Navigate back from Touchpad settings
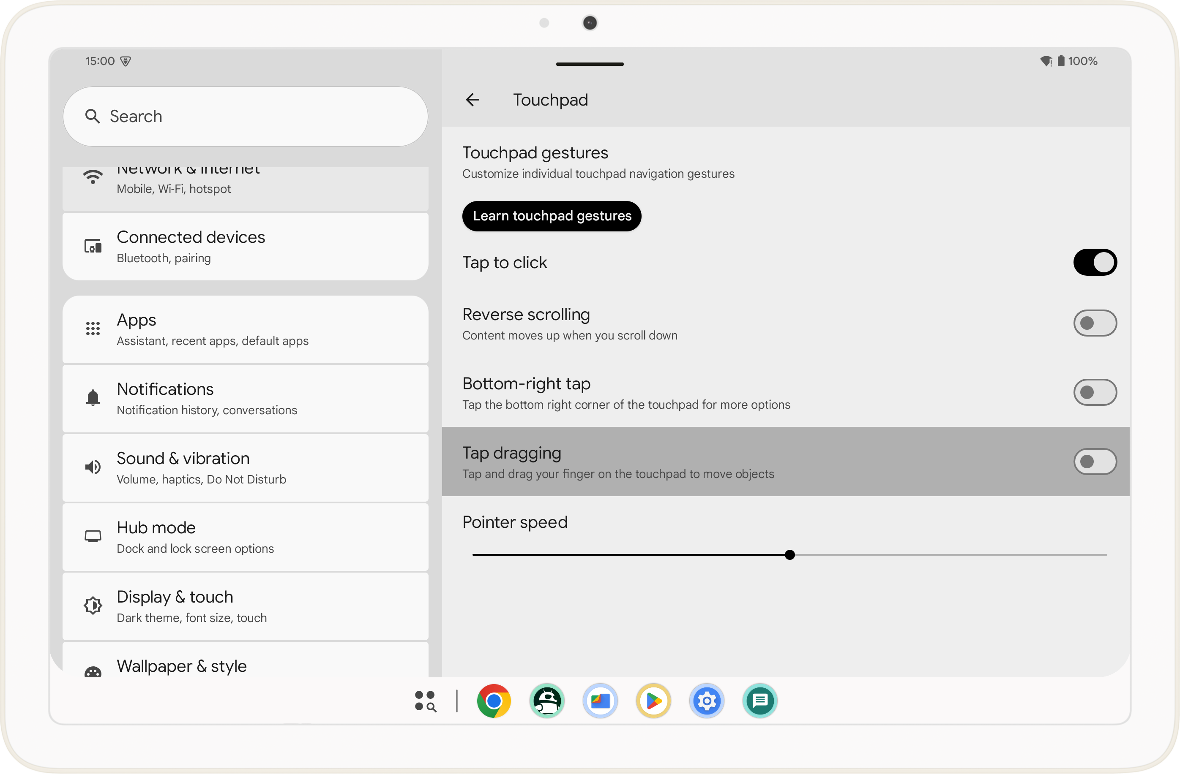1180x774 pixels. pos(472,99)
